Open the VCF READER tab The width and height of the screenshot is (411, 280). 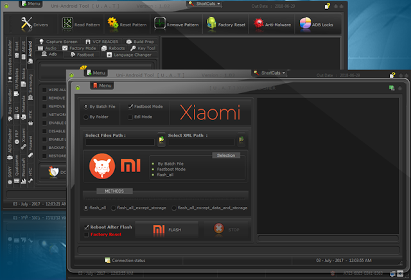point(101,42)
